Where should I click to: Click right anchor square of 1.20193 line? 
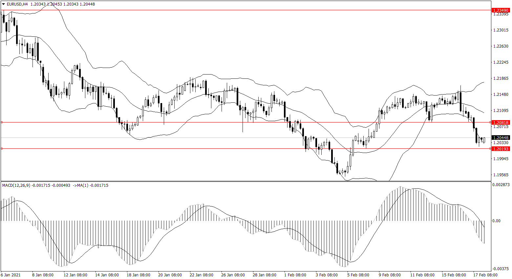pos(490,149)
